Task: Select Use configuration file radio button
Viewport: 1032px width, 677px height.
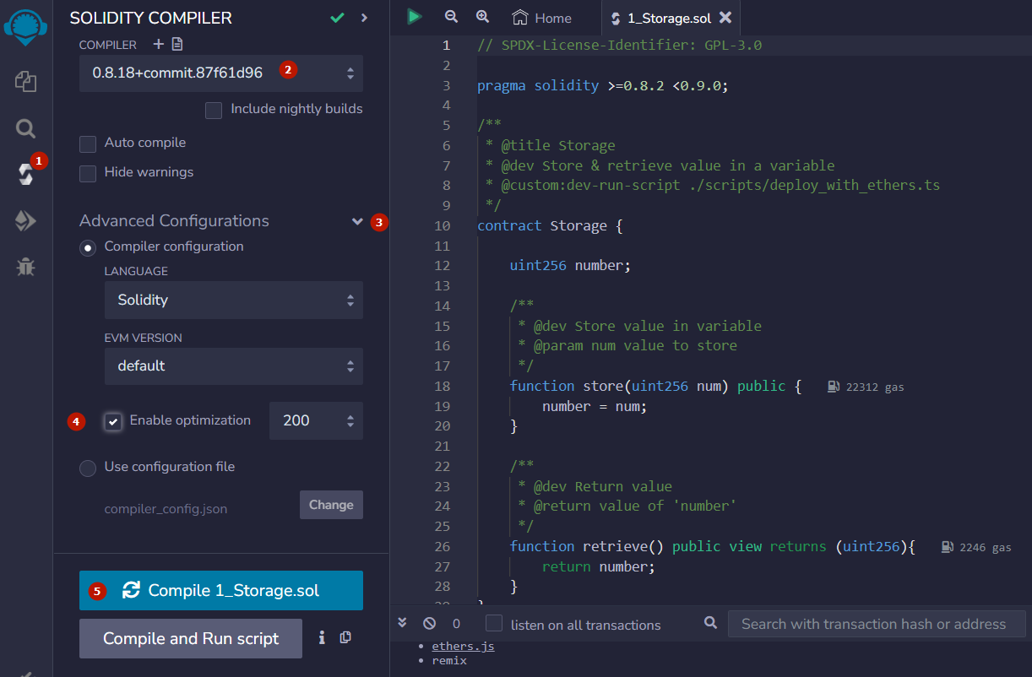Action: click(88, 468)
